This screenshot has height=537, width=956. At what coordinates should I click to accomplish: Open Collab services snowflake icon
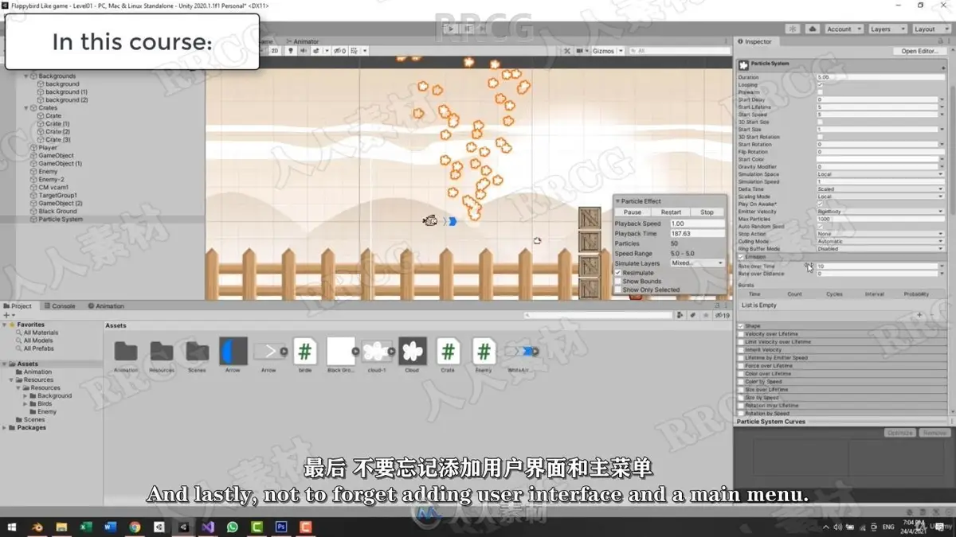pos(793,29)
